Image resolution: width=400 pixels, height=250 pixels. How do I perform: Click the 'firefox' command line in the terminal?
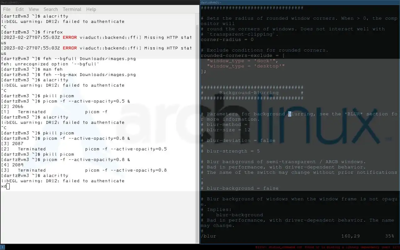click(x=32, y=32)
